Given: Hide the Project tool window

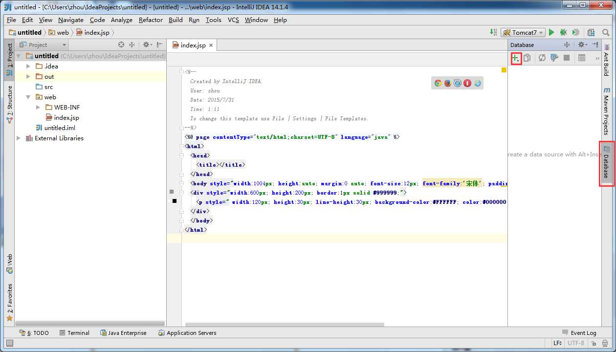Looking at the screenshot, I should click(159, 44).
